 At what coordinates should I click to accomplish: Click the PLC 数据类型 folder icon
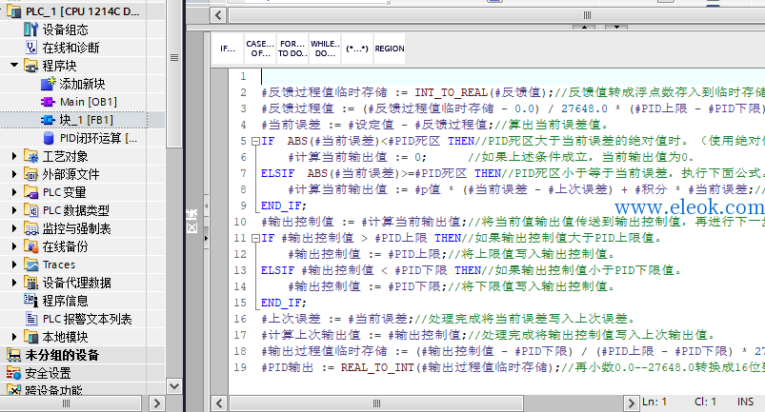click(x=30, y=210)
